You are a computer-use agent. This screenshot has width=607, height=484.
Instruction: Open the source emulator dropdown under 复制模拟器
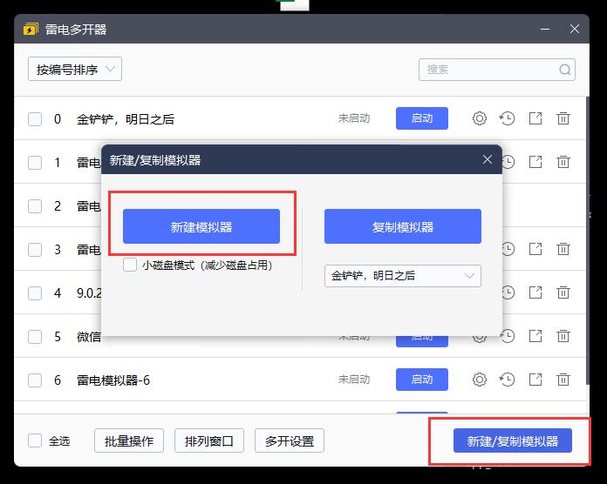click(x=402, y=276)
